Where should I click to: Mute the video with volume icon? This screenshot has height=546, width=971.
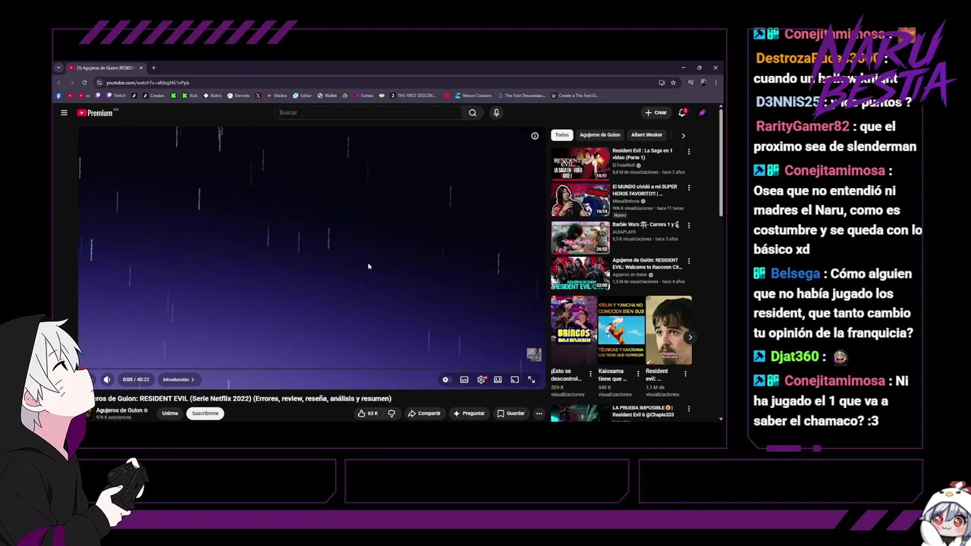click(x=107, y=379)
